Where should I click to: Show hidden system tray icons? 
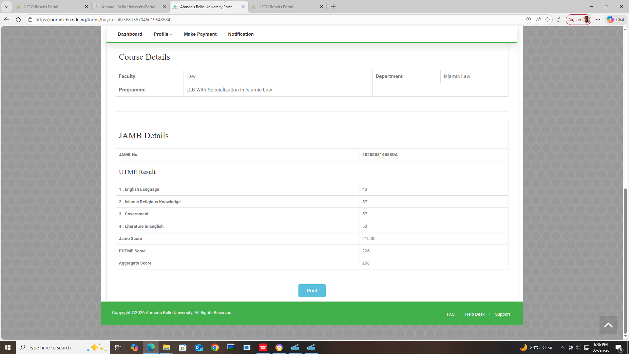tap(562, 347)
